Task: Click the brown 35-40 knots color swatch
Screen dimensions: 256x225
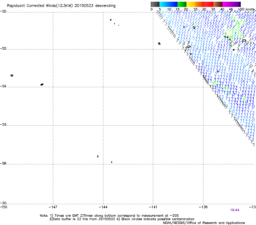Action: click(x=218, y=4)
